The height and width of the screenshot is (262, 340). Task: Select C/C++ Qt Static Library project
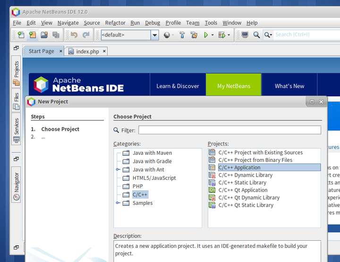tap(246, 205)
